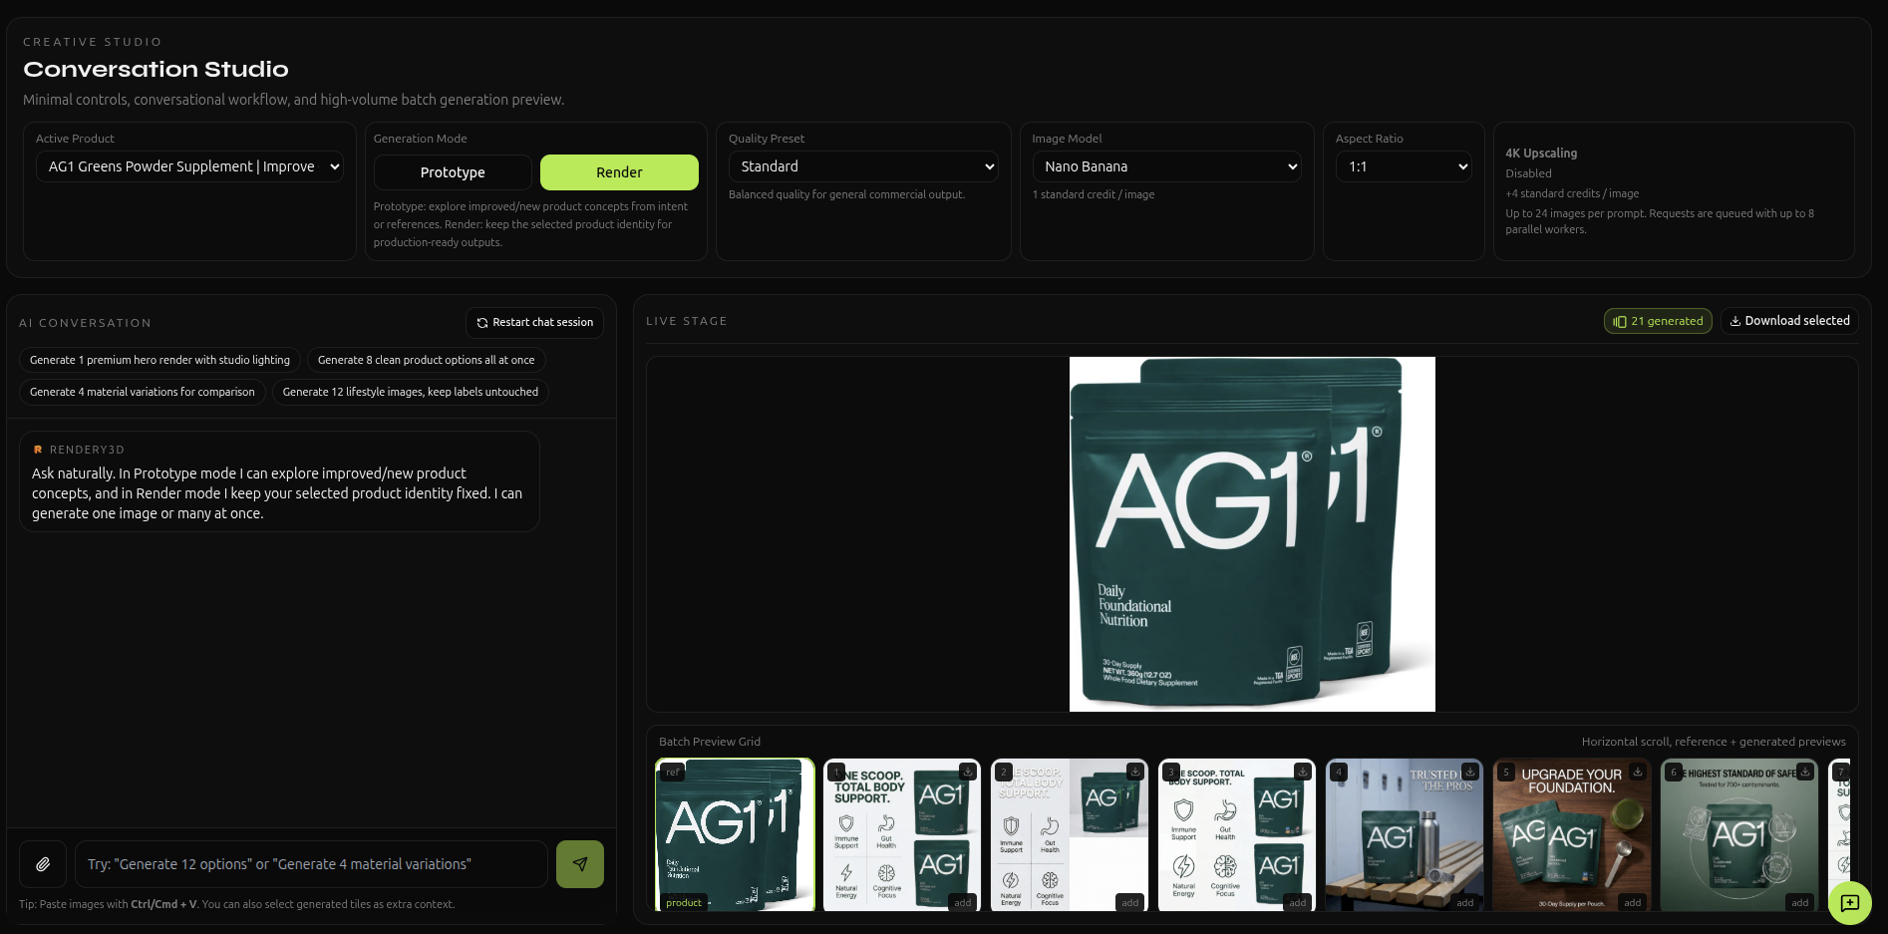
Task: Open the floating green feedback chat bubble
Action: (x=1850, y=903)
